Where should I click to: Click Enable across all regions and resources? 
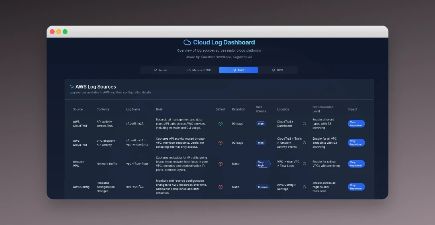click(x=324, y=187)
